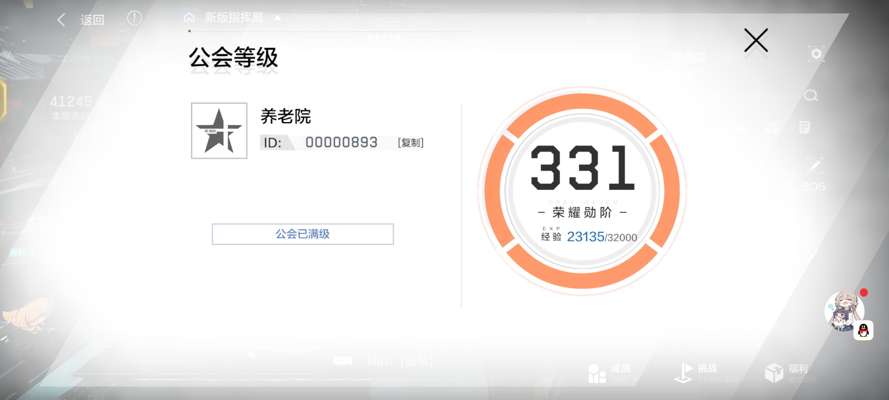Click the guild ID 00000893 field
Screen dimensions: 889x400
(x=341, y=142)
